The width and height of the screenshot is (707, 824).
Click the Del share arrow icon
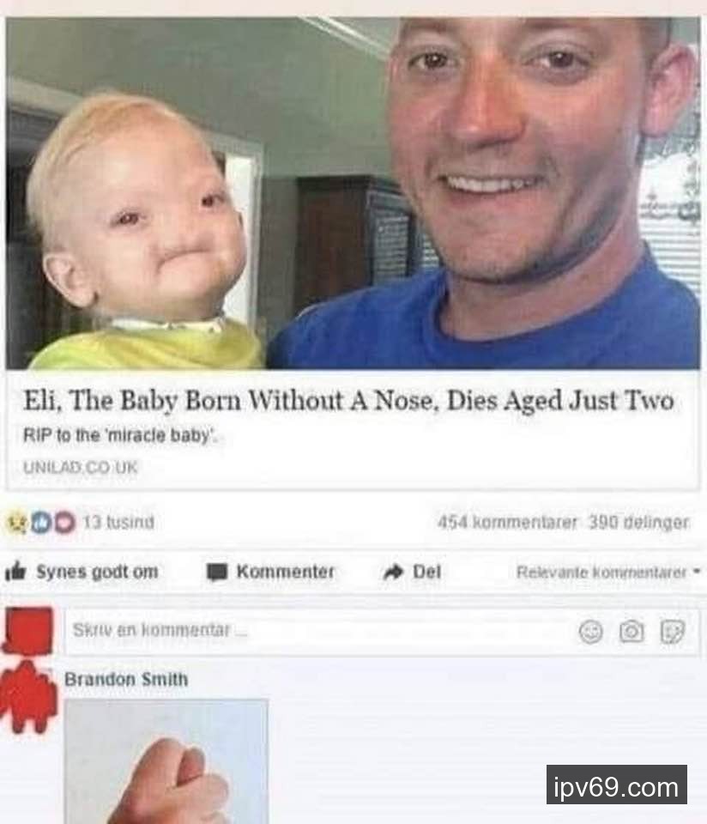[x=394, y=572]
